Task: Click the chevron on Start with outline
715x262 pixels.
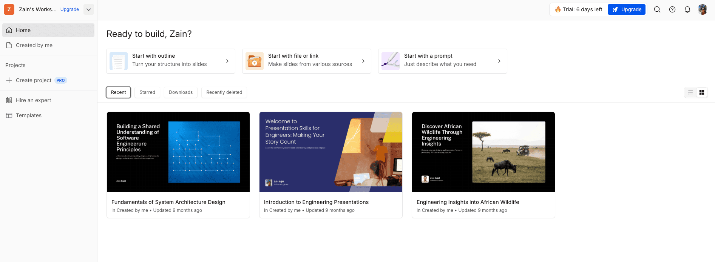Action: pos(227,61)
